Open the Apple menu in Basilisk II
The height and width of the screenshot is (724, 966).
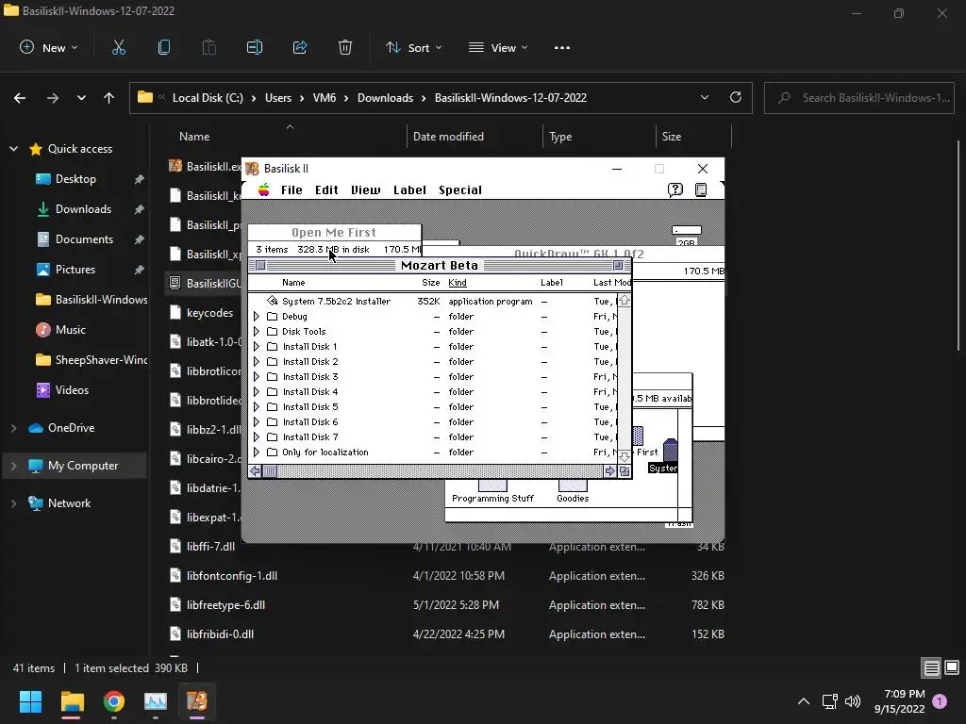tap(264, 189)
